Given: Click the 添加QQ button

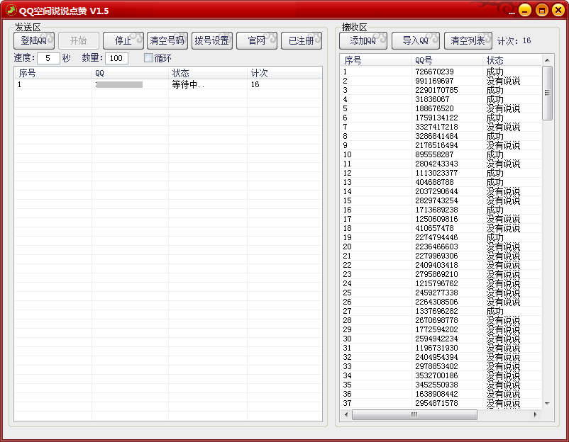Looking at the screenshot, I should tap(363, 40).
